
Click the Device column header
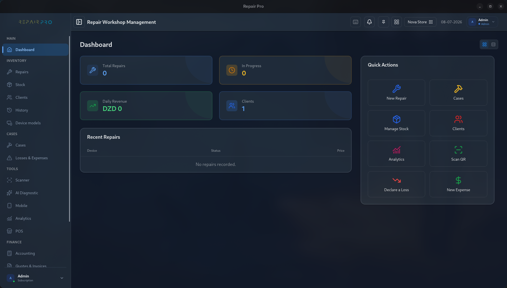92,151
